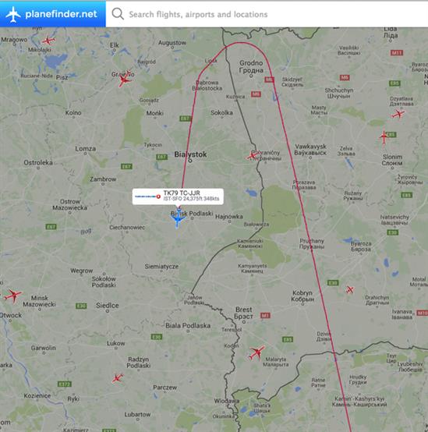Click the red flight path near Pruzhany
428x432 pixels.
[311, 245]
